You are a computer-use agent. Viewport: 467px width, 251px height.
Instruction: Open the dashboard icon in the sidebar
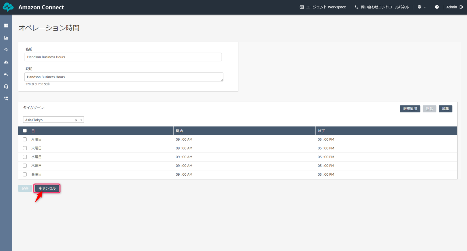coord(6,26)
